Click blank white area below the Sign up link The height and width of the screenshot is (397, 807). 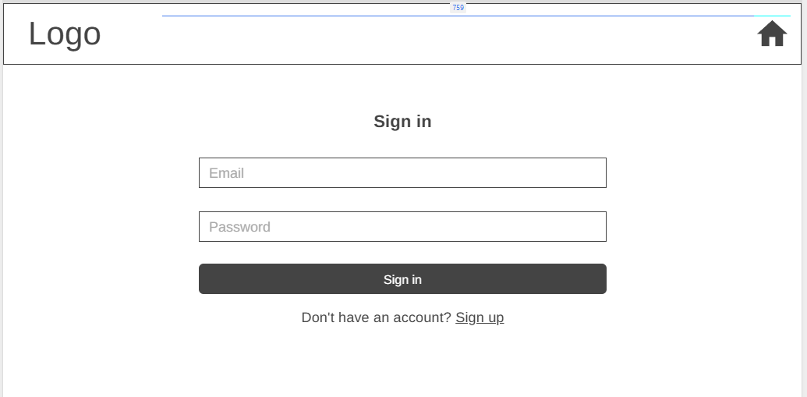[x=402, y=363]
